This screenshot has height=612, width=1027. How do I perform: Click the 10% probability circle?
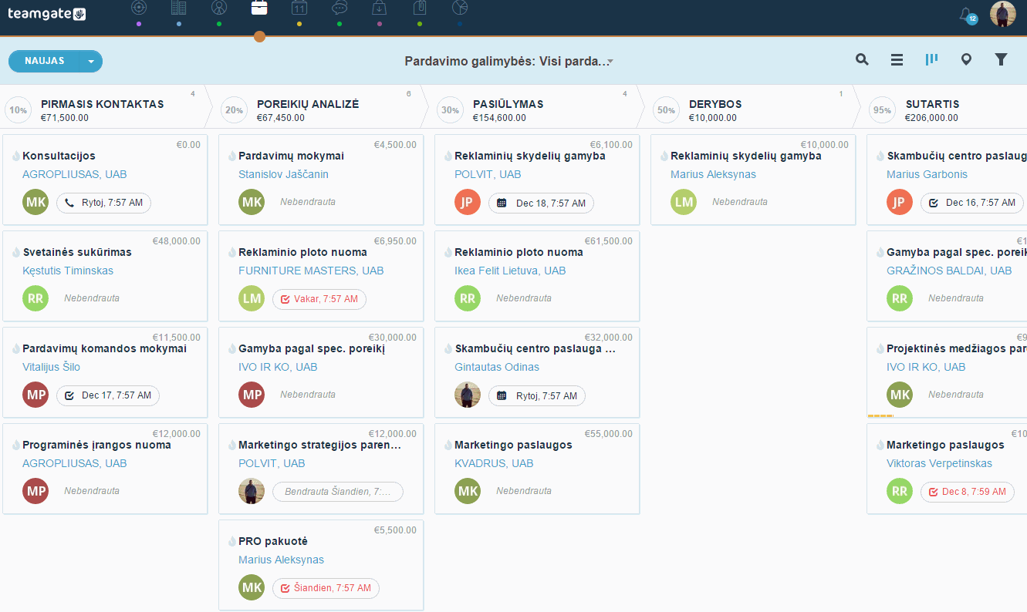point(18,110)
